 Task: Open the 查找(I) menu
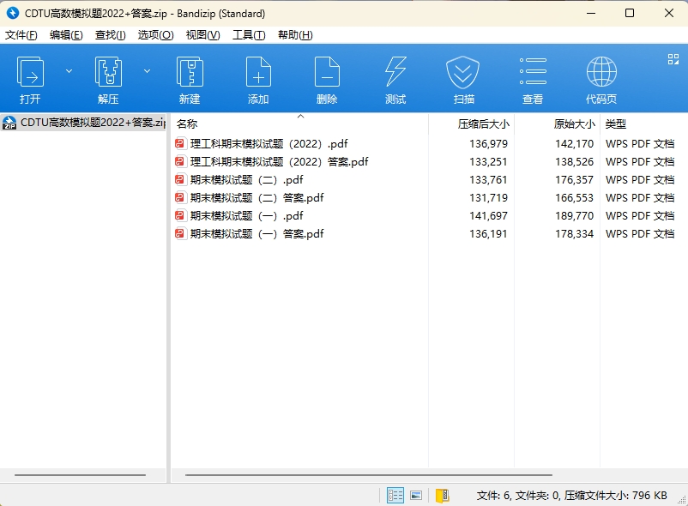click(x=110, y=35)
